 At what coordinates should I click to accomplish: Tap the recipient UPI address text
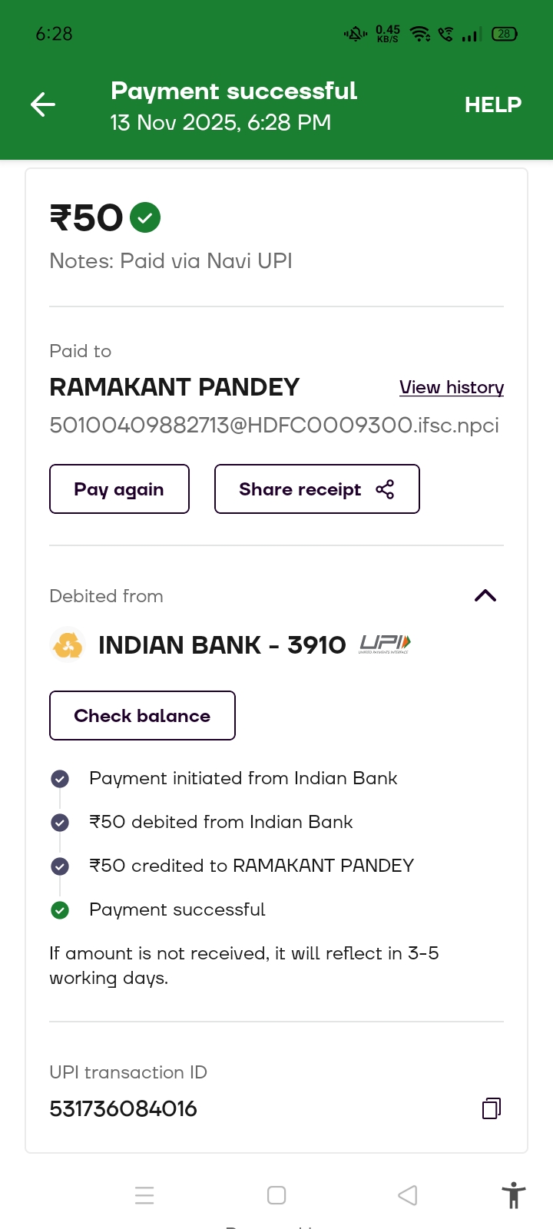(x=274, y=425)
